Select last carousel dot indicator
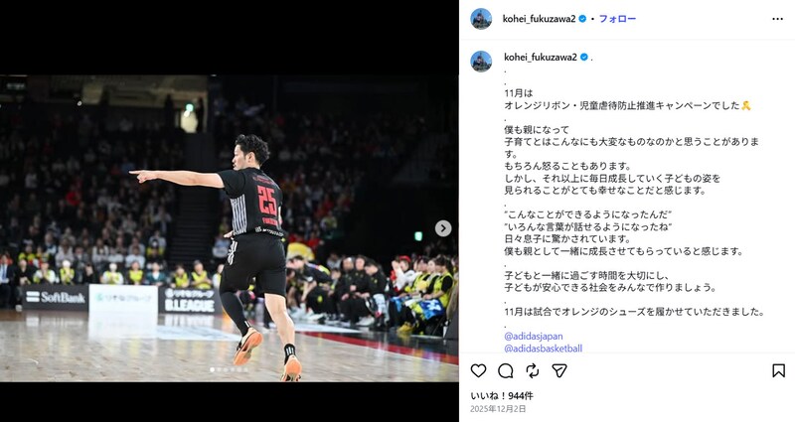795x422 pixels. pos(245,369)
